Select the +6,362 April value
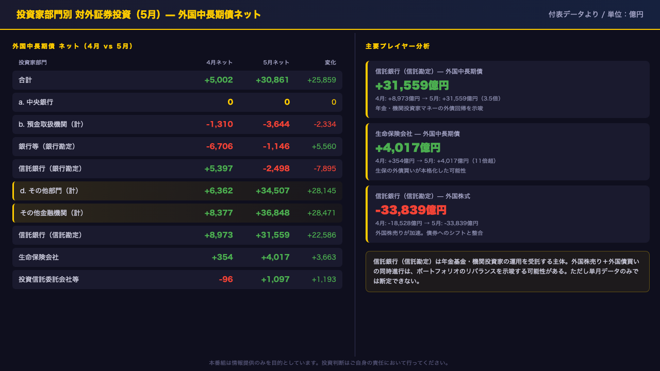The height and width of the screenshot is (371, 660). pyautogui.click(x=219, y=191)
